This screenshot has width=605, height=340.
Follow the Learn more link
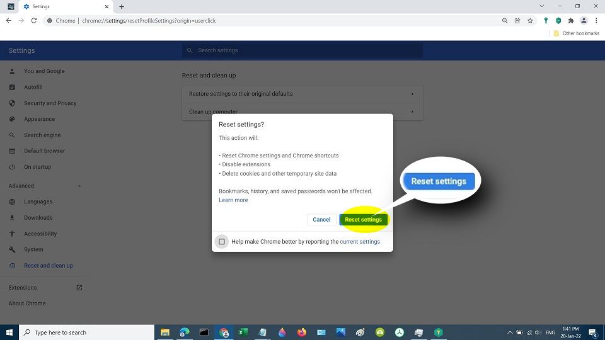pyautogui.click(x=233, y=200)
